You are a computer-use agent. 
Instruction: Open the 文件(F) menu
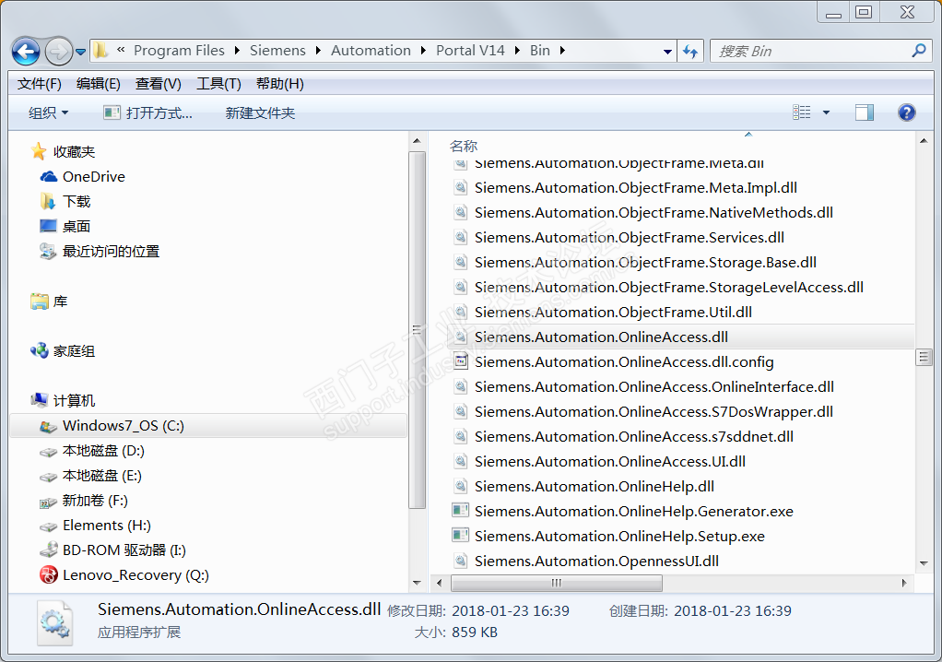click(40, 84)
